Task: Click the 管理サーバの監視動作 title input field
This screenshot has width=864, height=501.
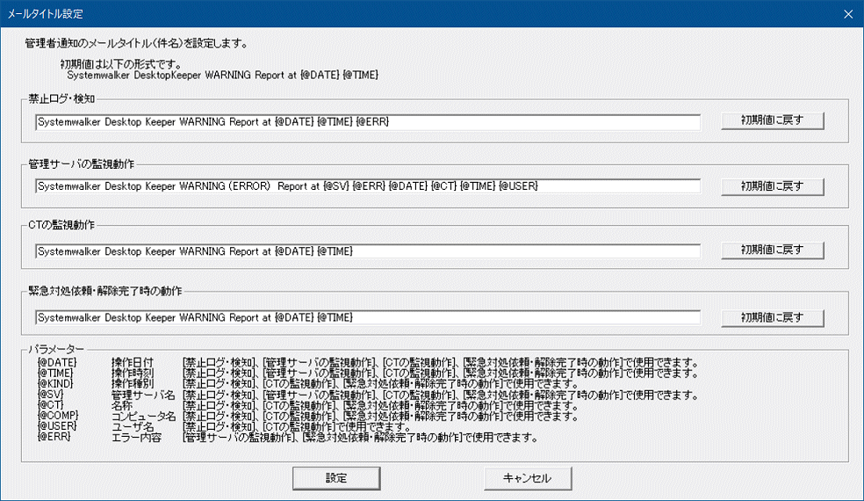Action: 368,186
